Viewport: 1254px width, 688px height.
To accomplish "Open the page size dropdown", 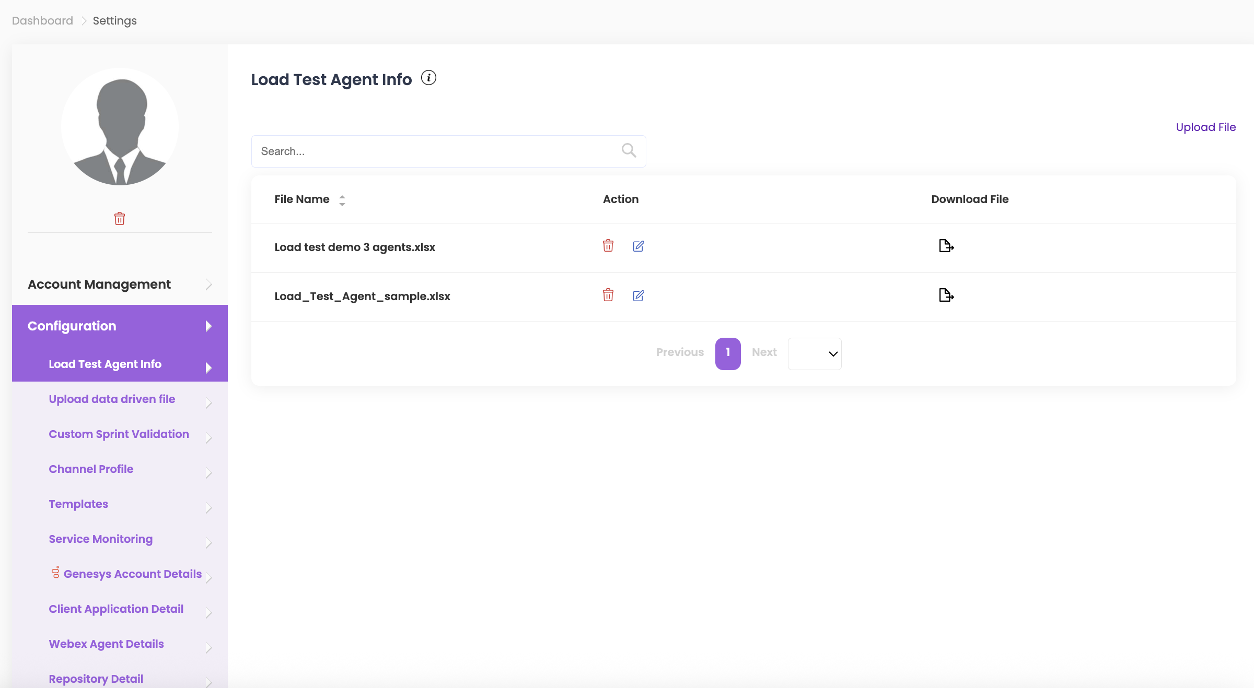I will (814, 354).
